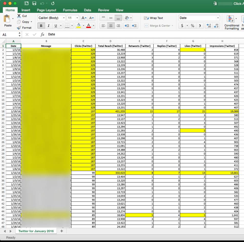Click Increase Decimal icon

coord(209,26)
